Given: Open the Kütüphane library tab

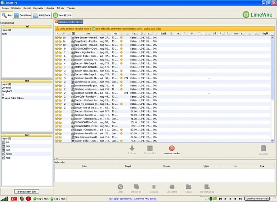Looking at the screenshot, I should [42, 15].
